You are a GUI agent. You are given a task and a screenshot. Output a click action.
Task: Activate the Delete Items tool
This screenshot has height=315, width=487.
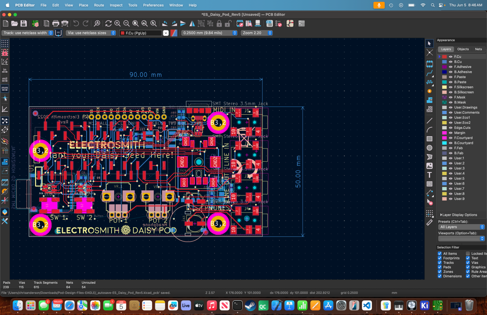coord(429,202)
